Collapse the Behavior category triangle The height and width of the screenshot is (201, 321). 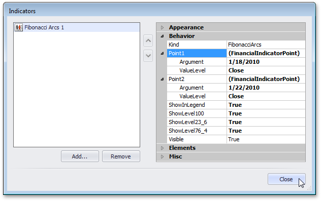click(162, 36)
